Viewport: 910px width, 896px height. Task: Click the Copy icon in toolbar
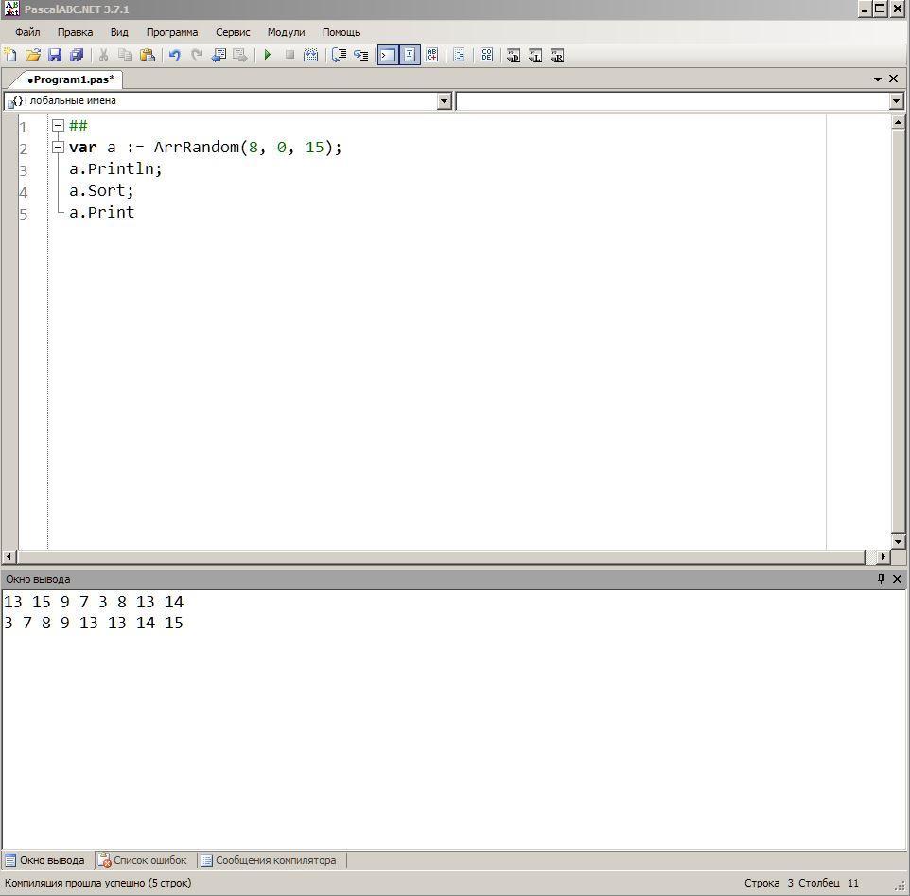(126, 55)
